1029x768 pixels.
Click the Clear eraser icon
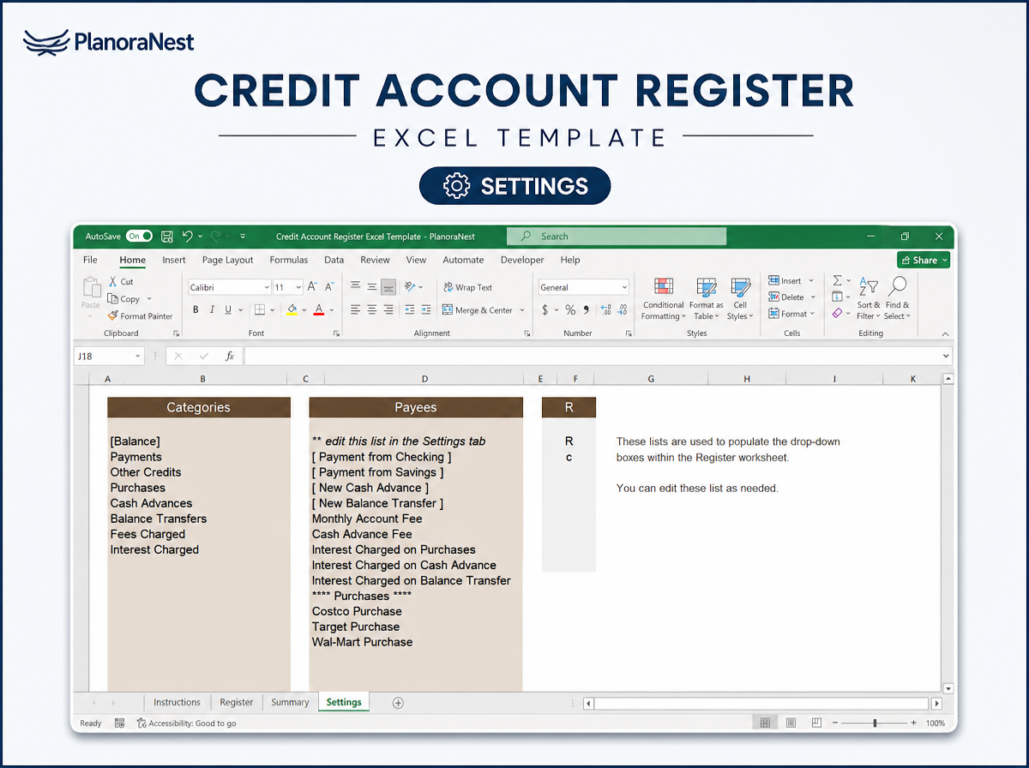(838, 313)
